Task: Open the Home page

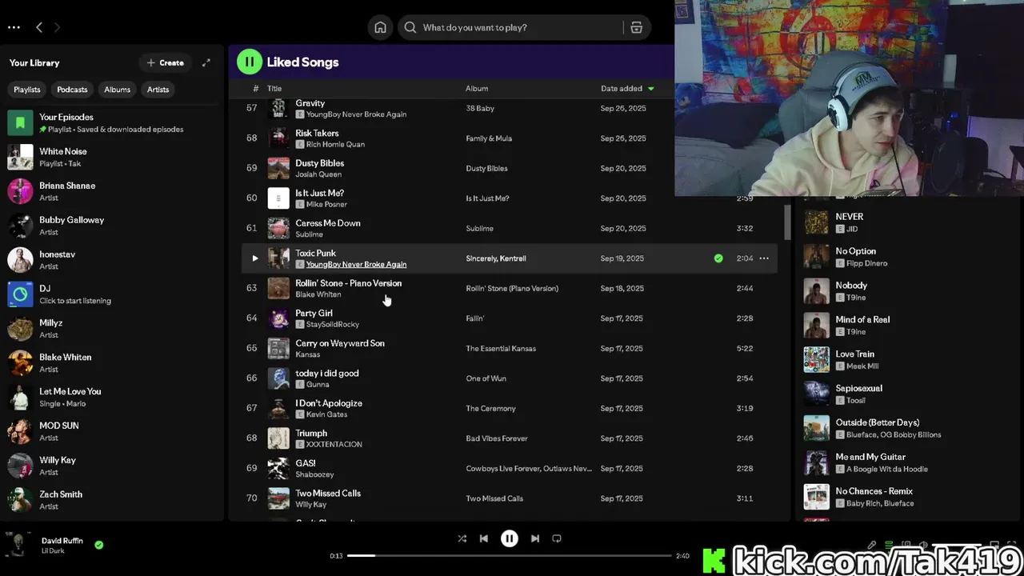Action: click(380, 27)
